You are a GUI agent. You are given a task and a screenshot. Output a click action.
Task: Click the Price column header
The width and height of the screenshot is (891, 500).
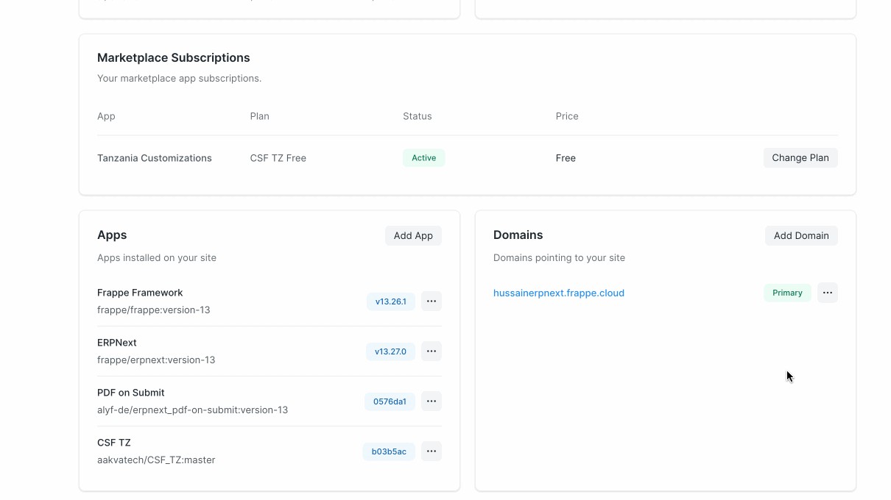click(567, 116)
